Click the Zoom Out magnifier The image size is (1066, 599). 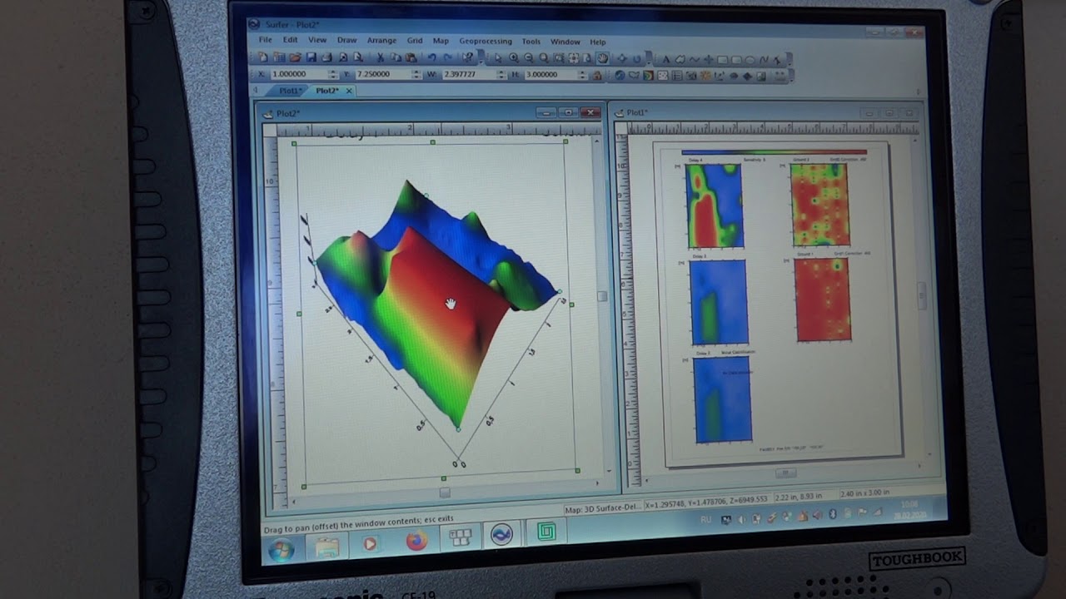click(529, 57)
